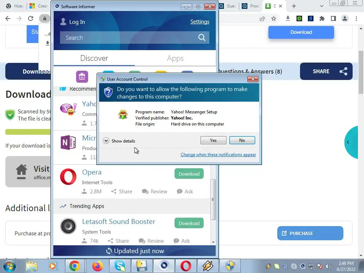Bookmark this page with star icon
Viewport: 364px width, 273px height.
click(274, 18)
